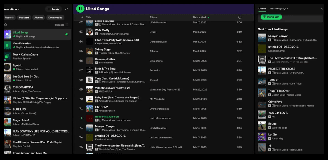Click the Skinny Suge track artwork
Screen dimensions: 328x160
(x=90, y=51)
